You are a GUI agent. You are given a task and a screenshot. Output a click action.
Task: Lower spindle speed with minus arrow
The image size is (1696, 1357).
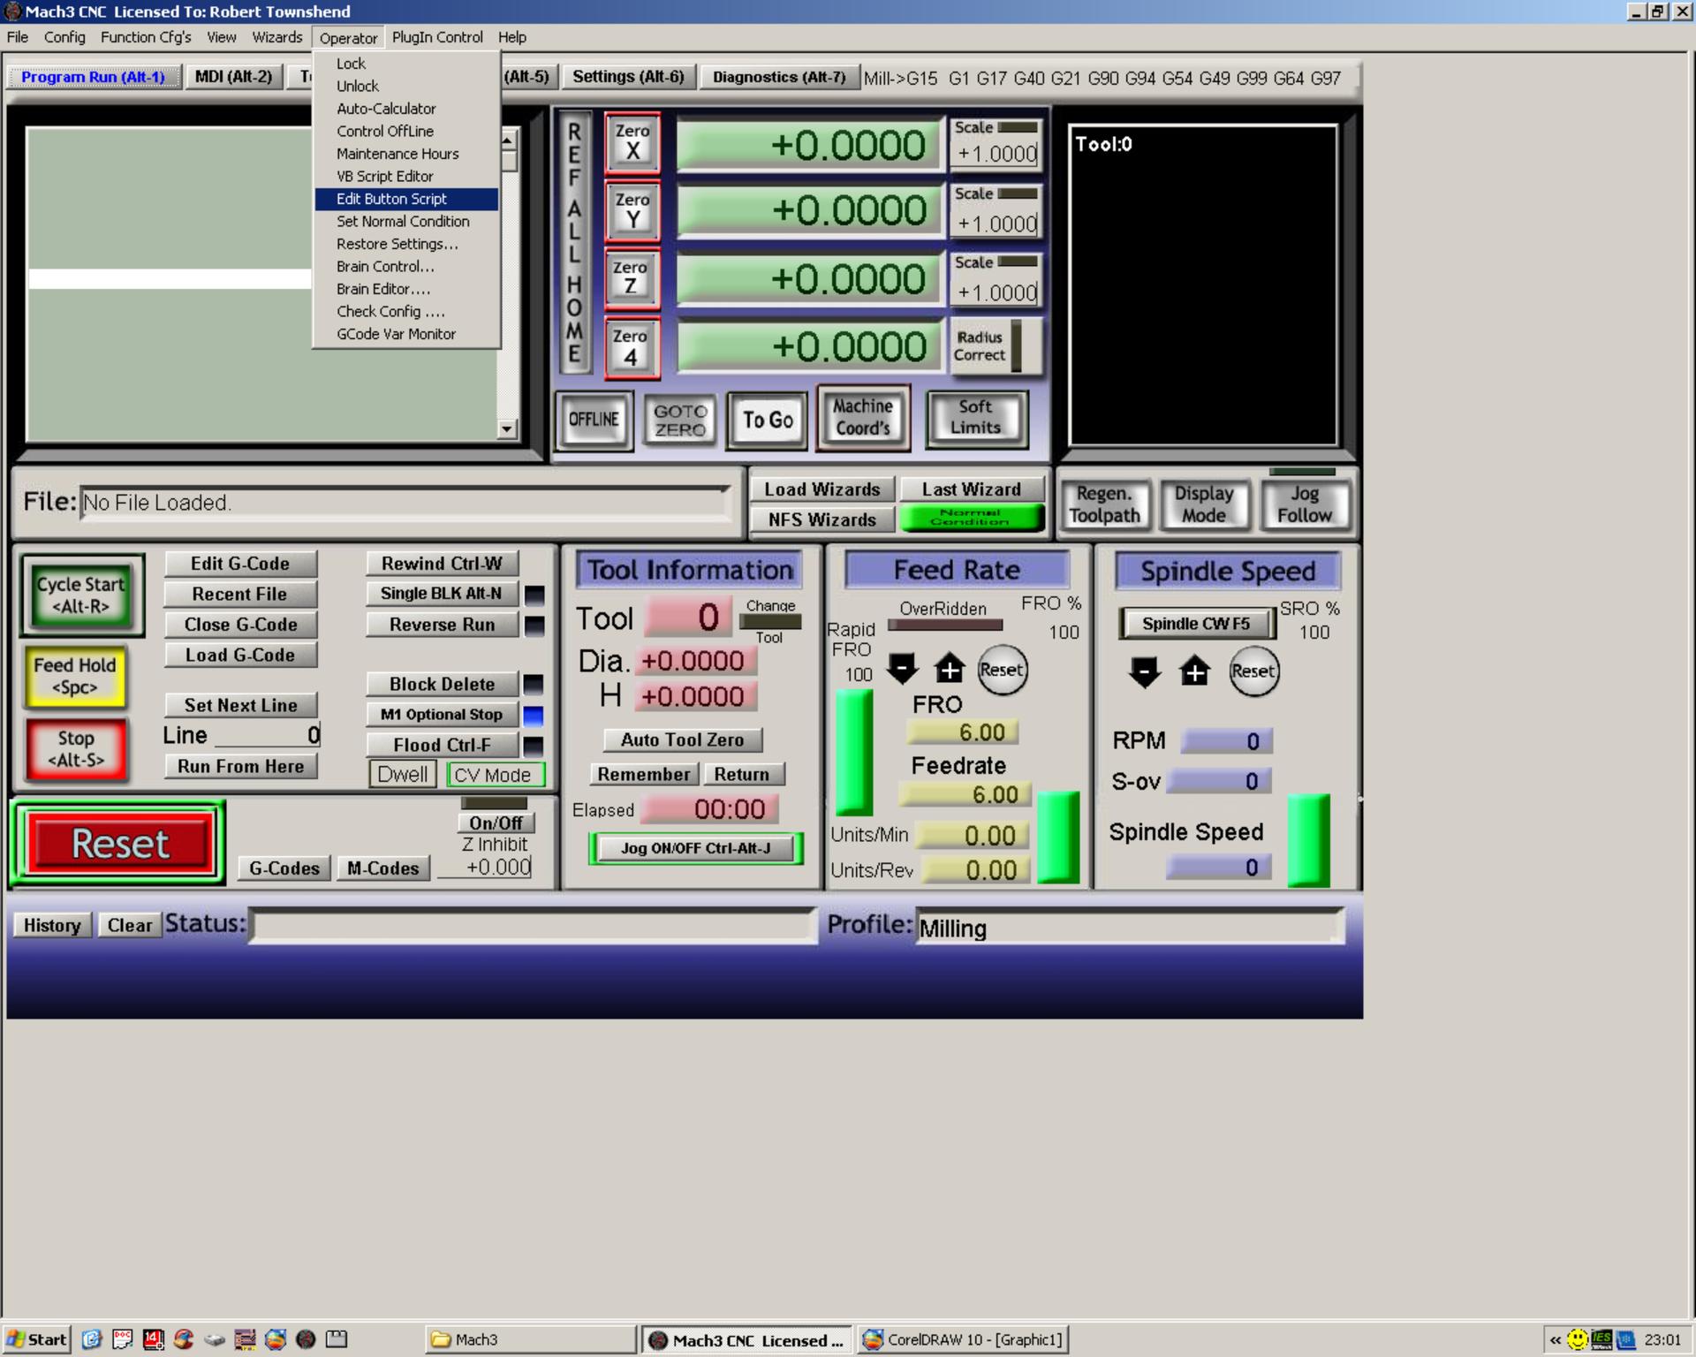point(1144,671)
